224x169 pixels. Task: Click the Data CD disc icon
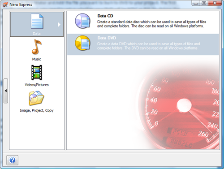(83, 21)
